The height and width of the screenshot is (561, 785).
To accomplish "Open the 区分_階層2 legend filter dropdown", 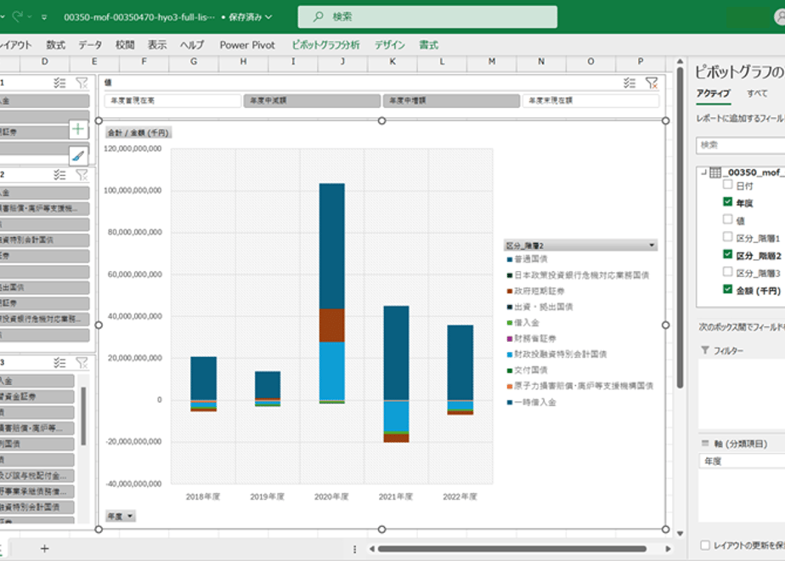I will tap(652, 246).
